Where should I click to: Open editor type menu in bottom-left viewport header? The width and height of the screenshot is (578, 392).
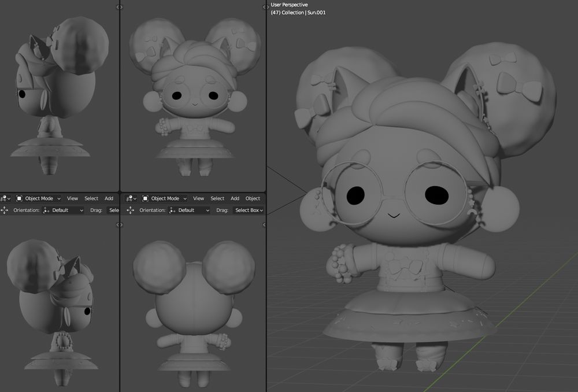(6, 198)
